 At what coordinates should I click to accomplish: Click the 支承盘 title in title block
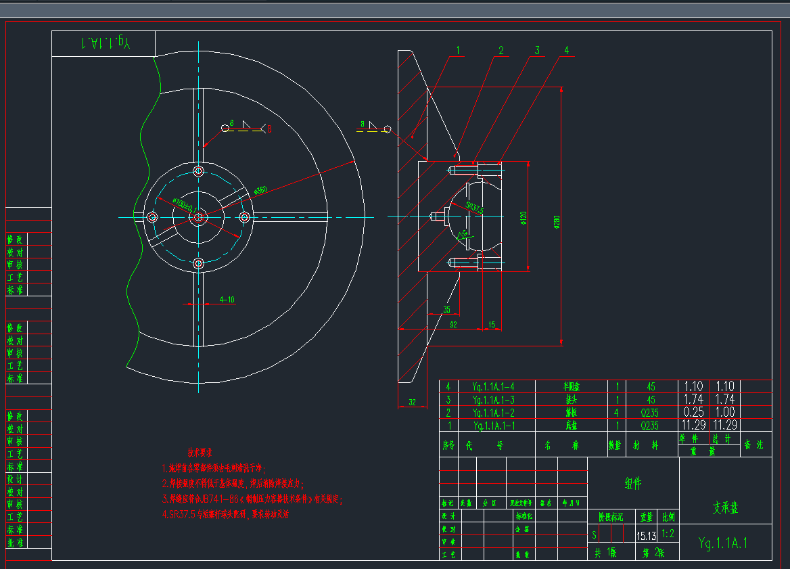[725, 507]
